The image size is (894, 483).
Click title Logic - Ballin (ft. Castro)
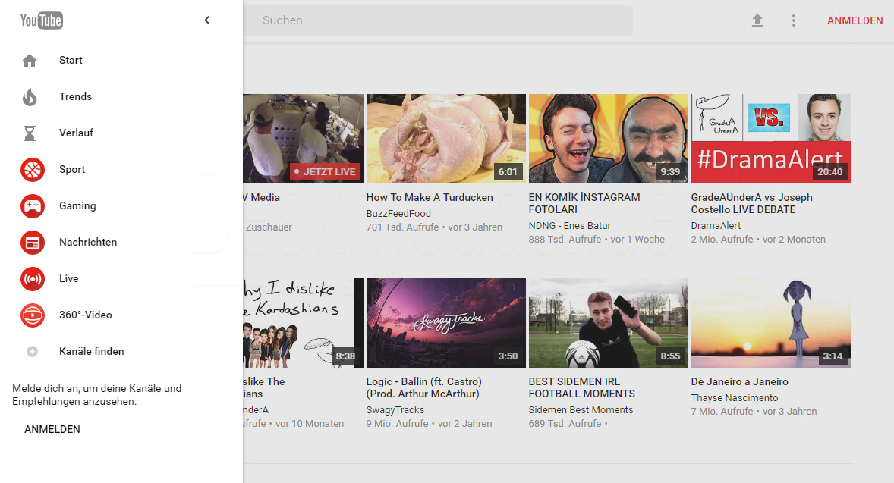pyautogui.click(x=423, y=388)
